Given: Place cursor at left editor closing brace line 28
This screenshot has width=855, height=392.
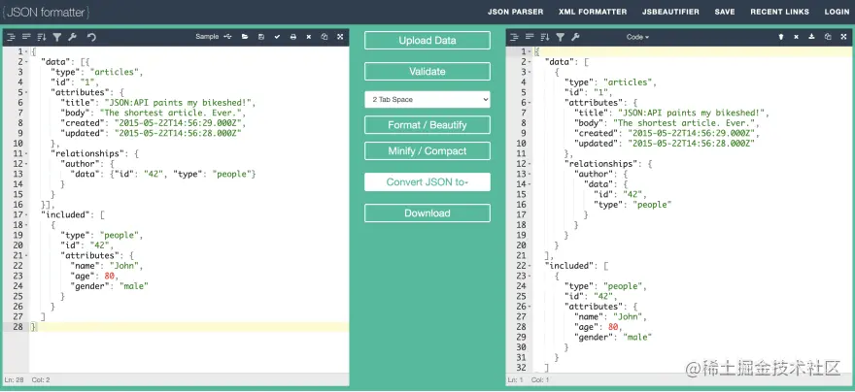Looking at the screenshot, I should point(34,327).
